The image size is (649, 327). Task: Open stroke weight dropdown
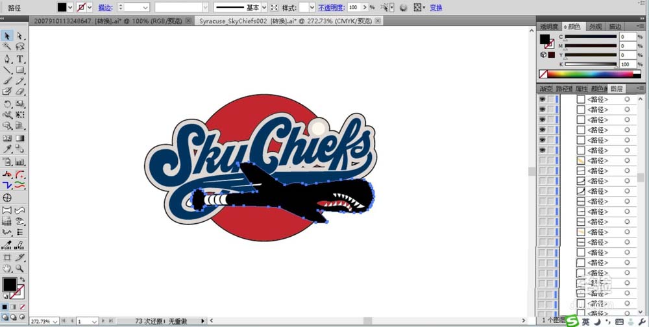pos(145,7)
